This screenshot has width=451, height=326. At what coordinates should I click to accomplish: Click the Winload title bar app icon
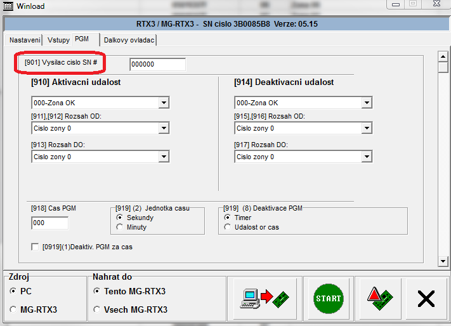pyautogui.click(x=8, y=4)
